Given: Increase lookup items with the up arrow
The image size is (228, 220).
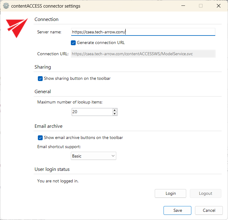Looking at the screenshot, I should pos(114,110).
